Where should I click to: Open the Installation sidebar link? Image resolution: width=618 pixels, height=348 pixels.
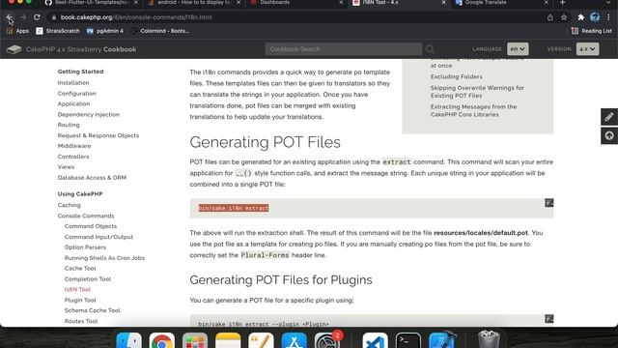[73, 83]
